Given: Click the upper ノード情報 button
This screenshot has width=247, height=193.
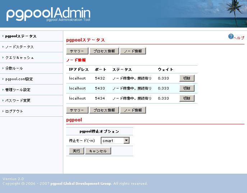Looking at the screenshot, I should [133, 51].
